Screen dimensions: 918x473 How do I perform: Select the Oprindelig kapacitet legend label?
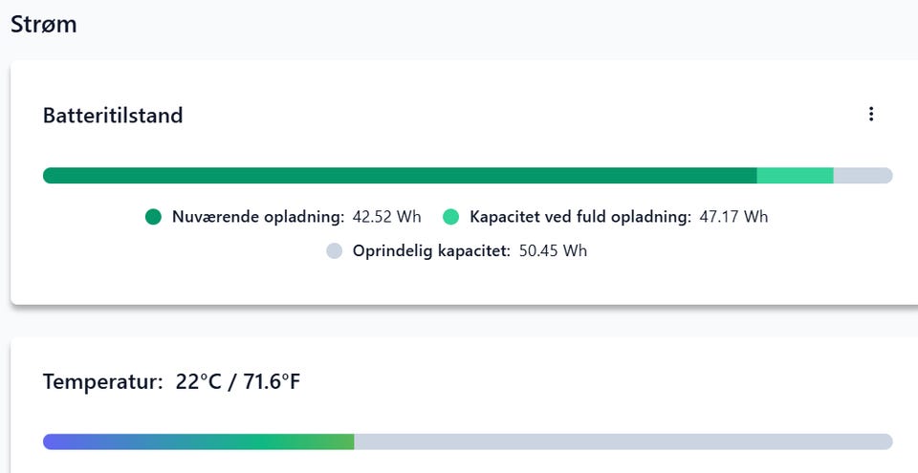431,251
